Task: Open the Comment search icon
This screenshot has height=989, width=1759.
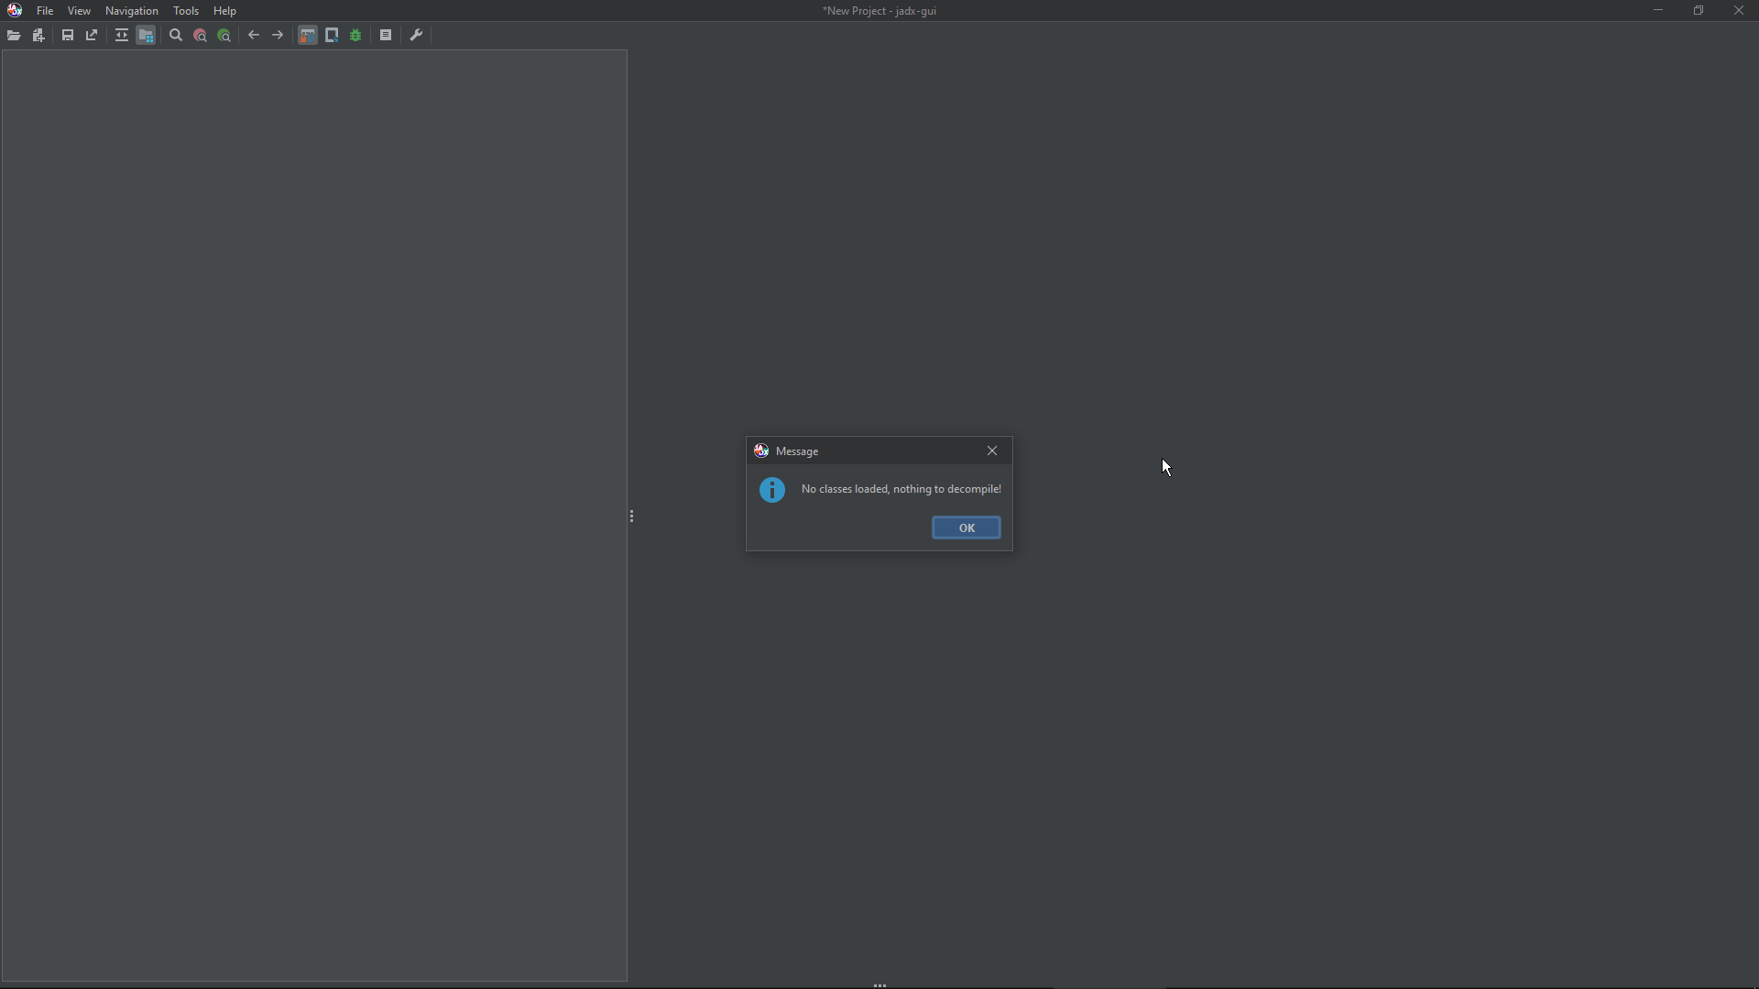Action: [x=224, y=35]
